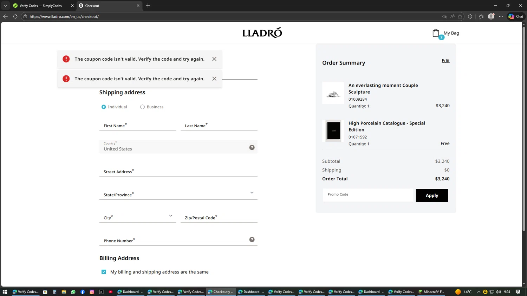Open the volume control in system tray

click(498, 292)
